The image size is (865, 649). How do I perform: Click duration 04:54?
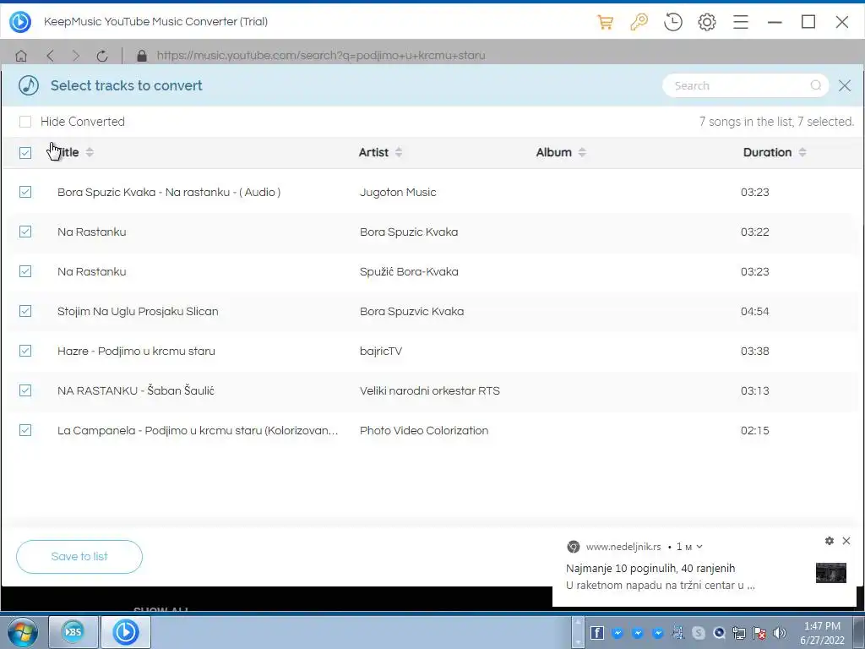[754, 311]
